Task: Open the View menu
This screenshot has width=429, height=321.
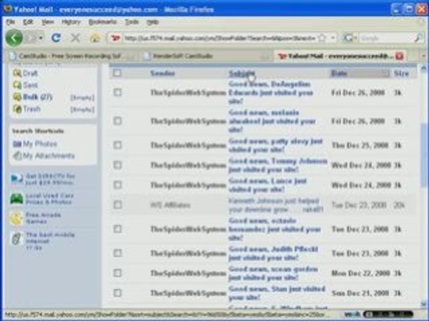Action: (x=48, y=22)
